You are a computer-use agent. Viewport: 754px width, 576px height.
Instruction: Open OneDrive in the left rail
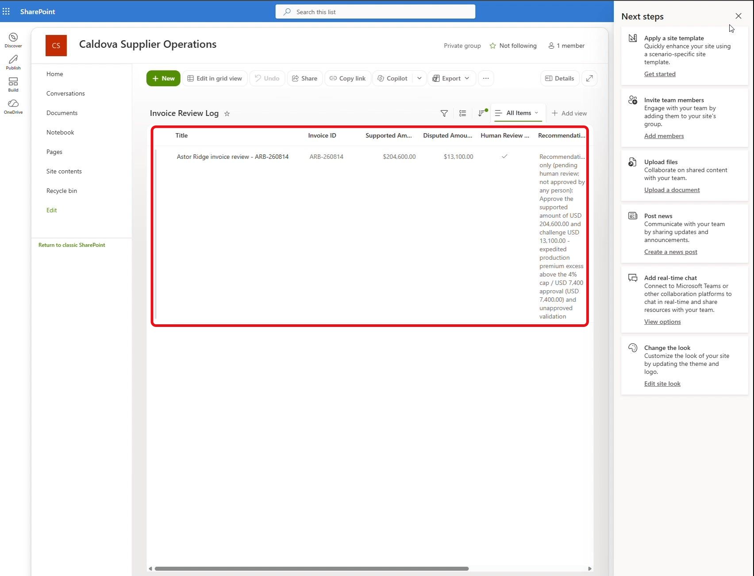coord(13,106)
